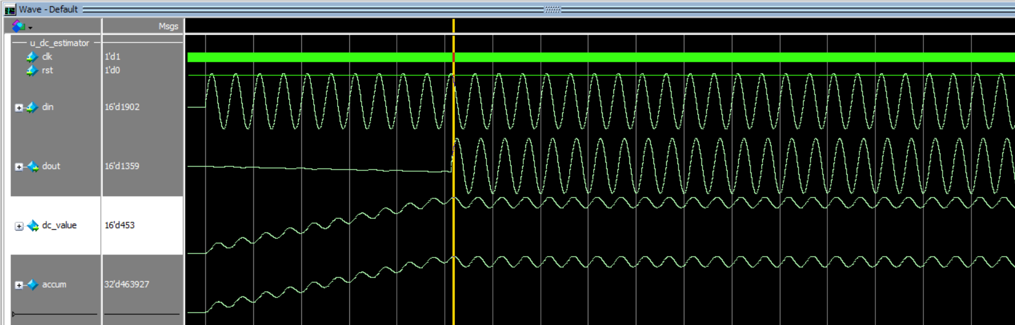Click the dout value 16'd1359
1015x325 pixels.
122,166
